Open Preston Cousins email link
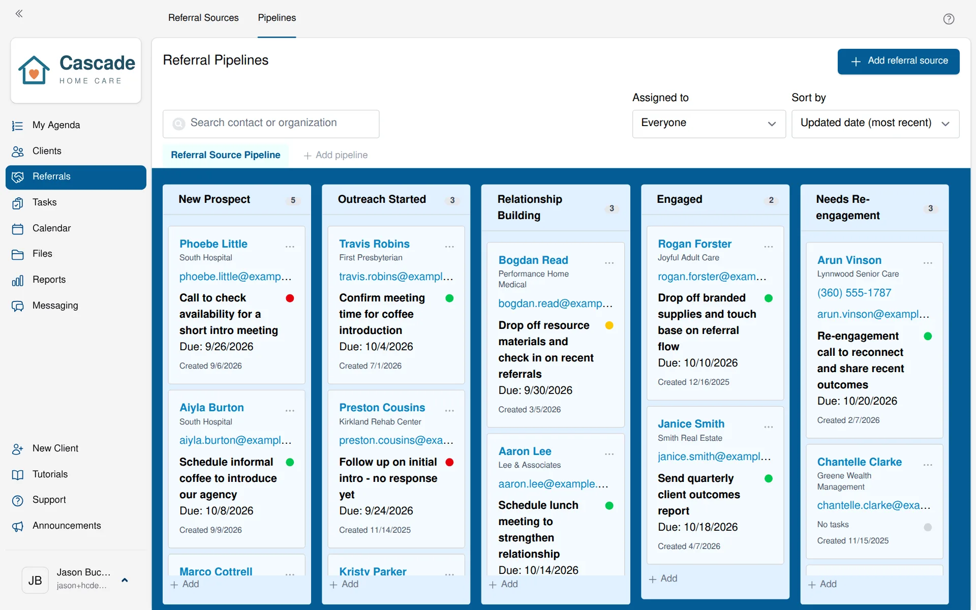The height and width of the screenshot is (610, 976). (396, 440)
